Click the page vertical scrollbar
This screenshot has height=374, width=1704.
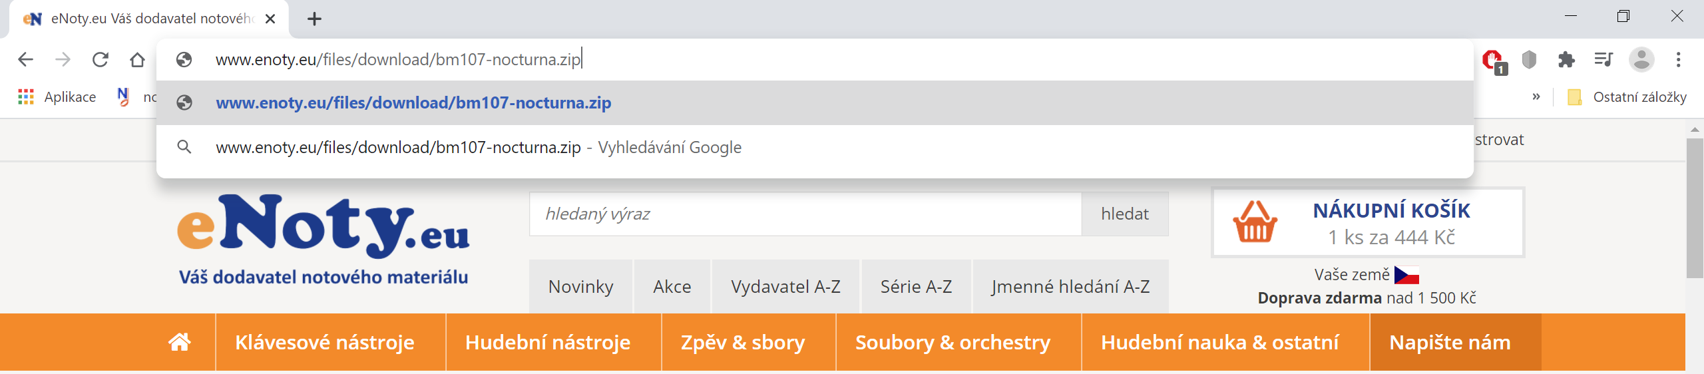[1695, 246]
